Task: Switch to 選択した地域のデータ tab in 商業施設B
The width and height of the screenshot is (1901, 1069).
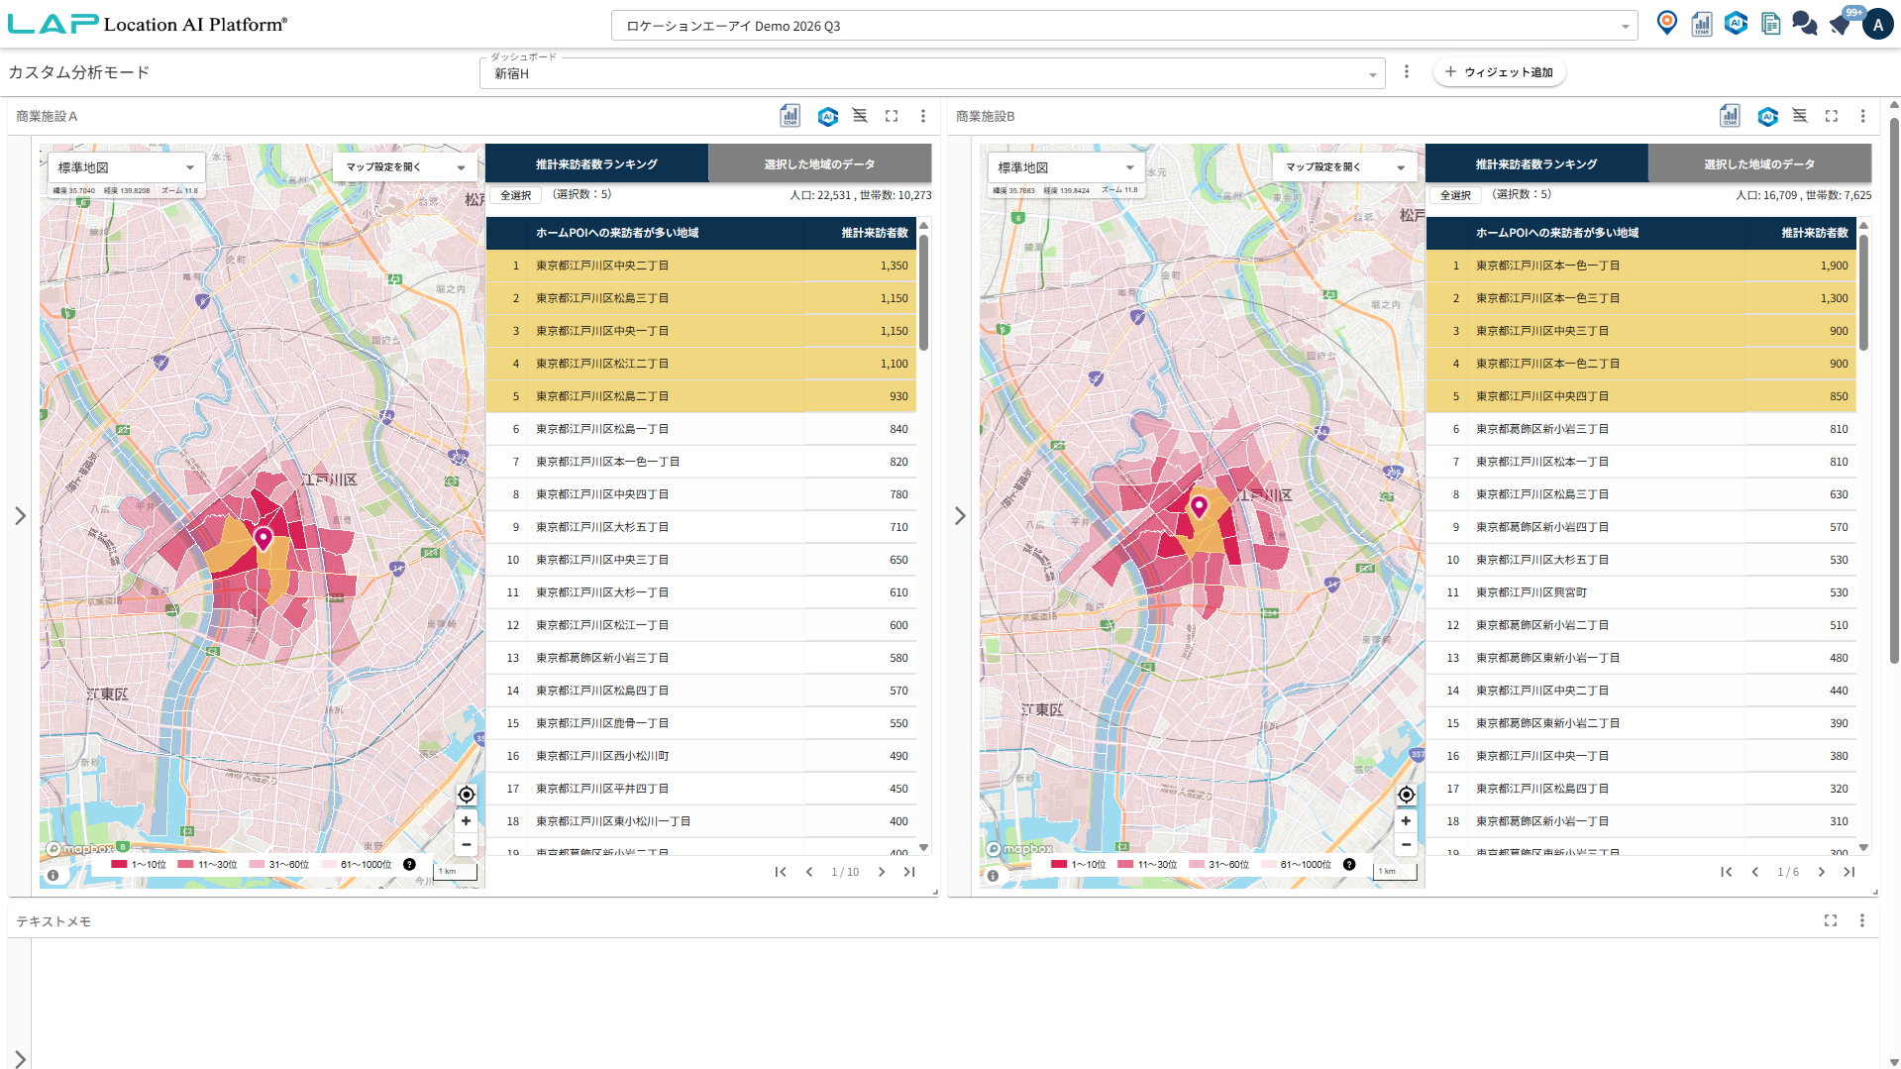Action: tap(1760, 164)
